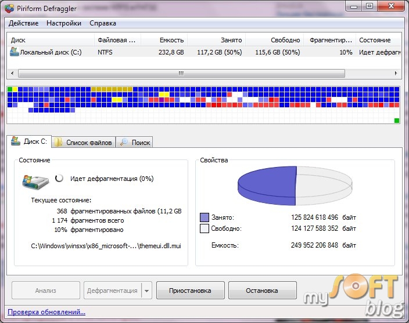Viewport: 409px width, 323px height.
Task: Click the 117,2 GB (50%) used cell
Action: [220, 52]
